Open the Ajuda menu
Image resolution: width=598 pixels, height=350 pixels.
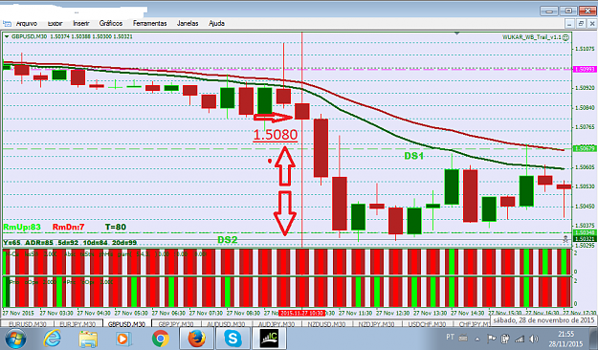[216, 24]
